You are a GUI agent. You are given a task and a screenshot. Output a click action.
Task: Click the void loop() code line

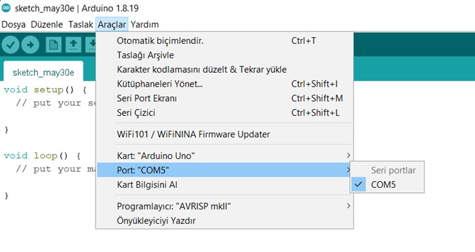pos(42,156)
